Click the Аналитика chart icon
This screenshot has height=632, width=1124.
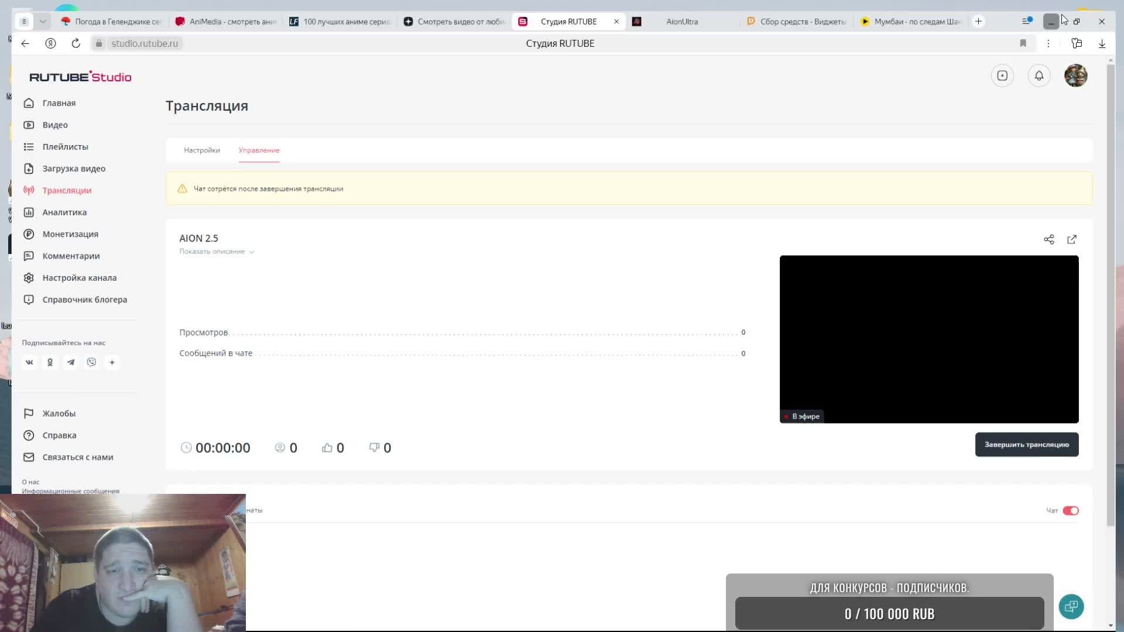pos(29,212)
